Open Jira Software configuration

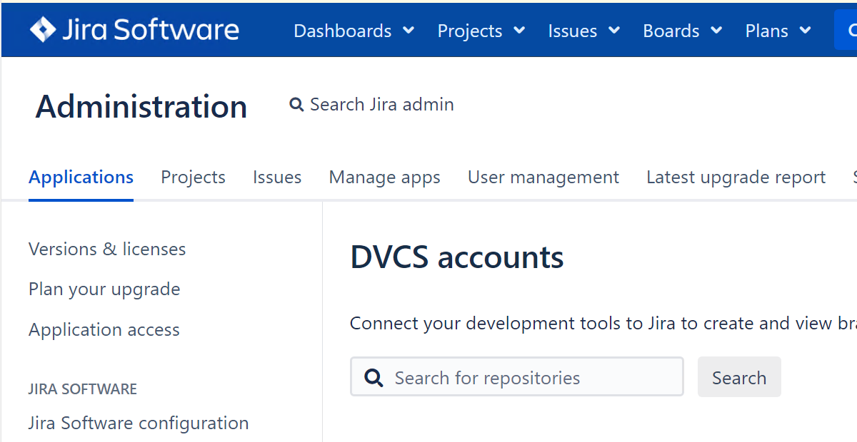click(138, 422)
